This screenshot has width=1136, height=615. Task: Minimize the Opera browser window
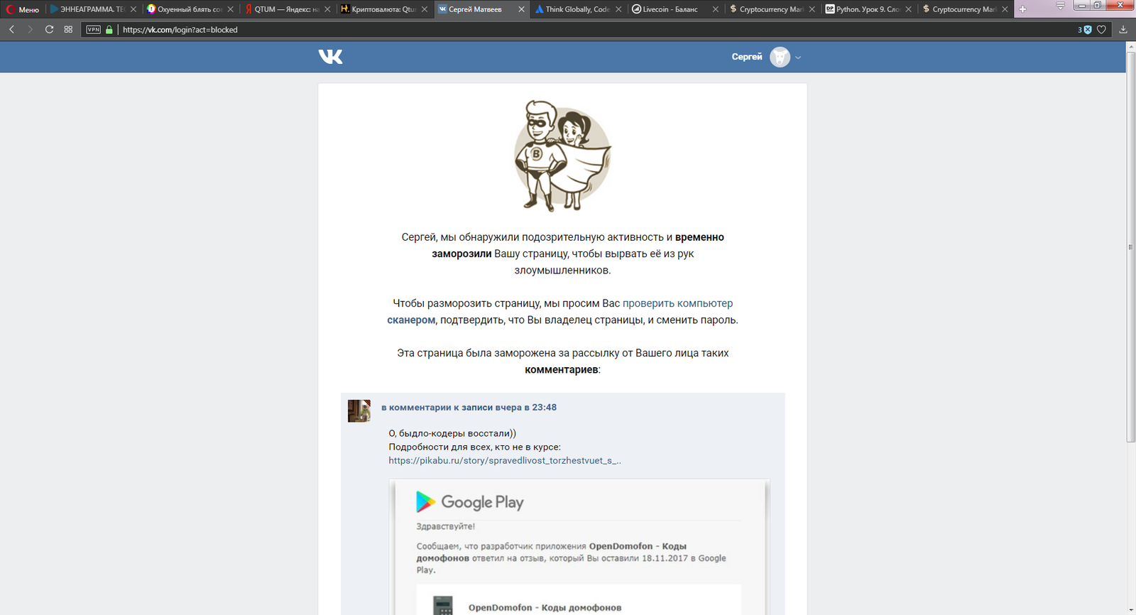[1082, 6]
